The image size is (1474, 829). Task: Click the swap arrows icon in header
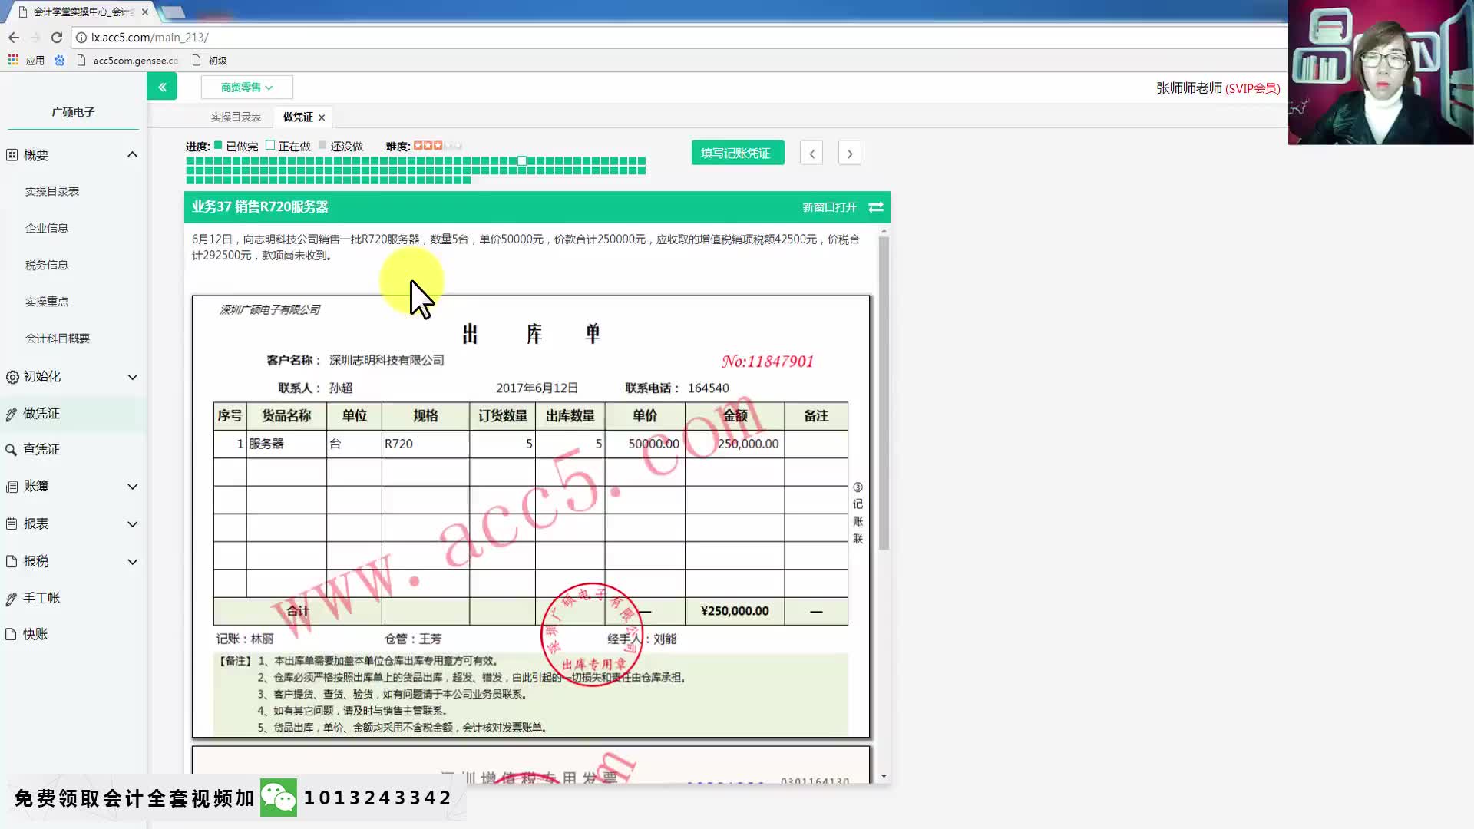click(876, 207)
